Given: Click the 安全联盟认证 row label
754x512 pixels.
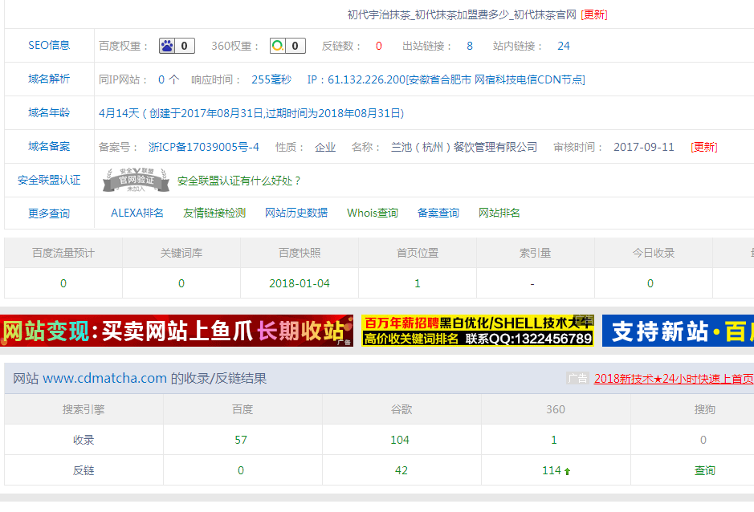Looking at the screenshot, I should (49, 180).
